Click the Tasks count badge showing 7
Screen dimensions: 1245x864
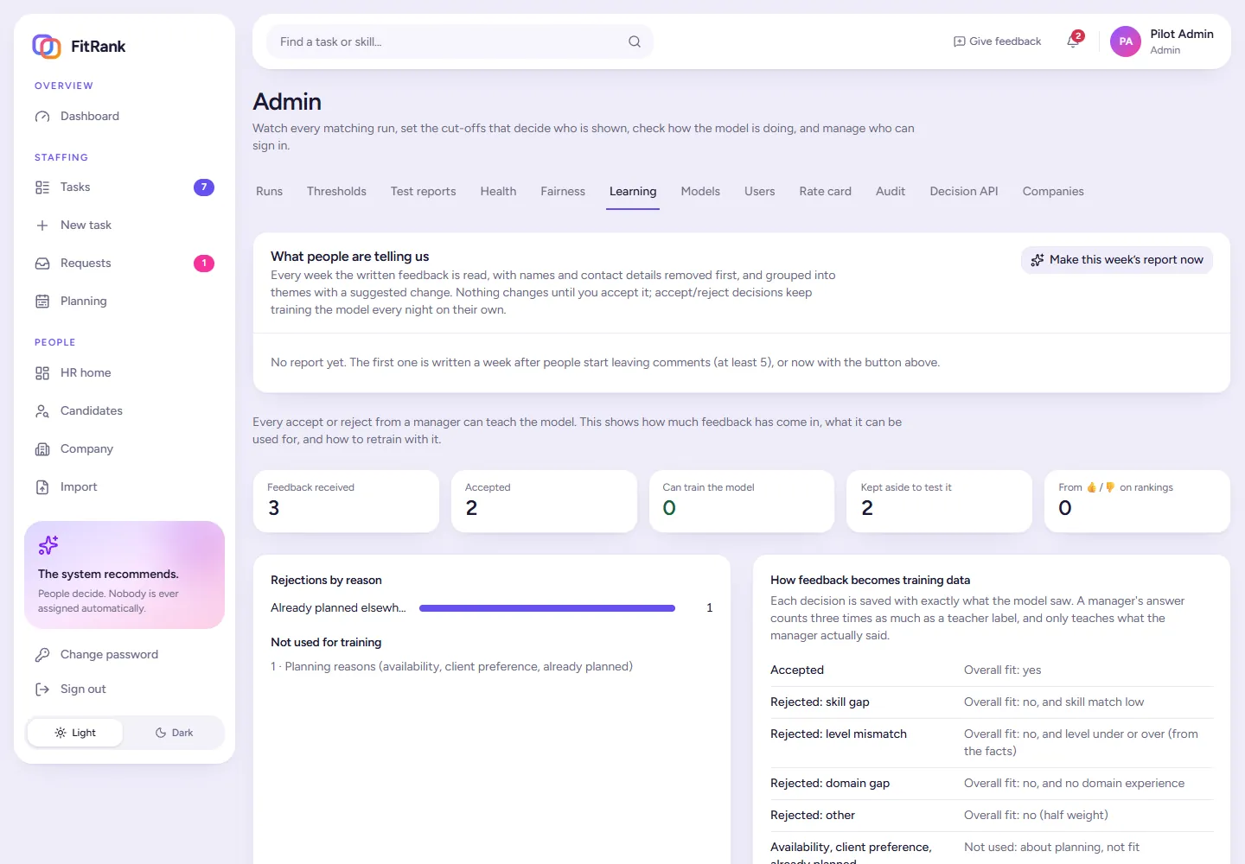(204, 187)
